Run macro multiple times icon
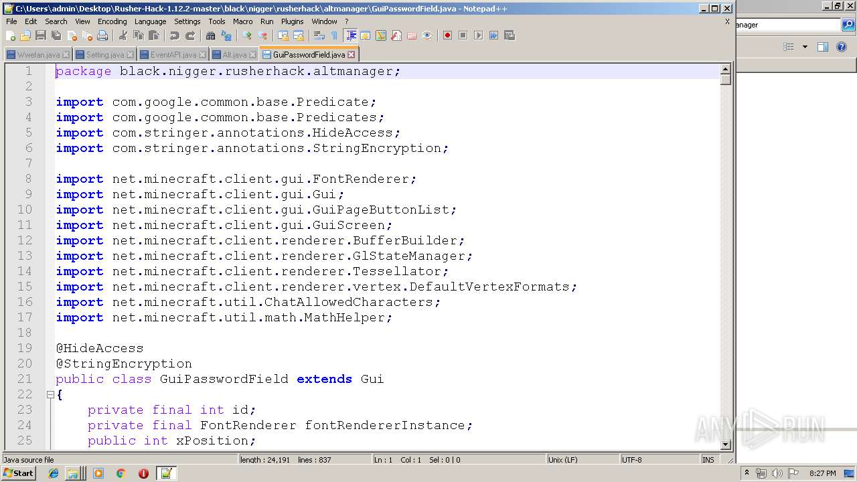This screenshot has height=482, width=857. [x=494, y=35]
